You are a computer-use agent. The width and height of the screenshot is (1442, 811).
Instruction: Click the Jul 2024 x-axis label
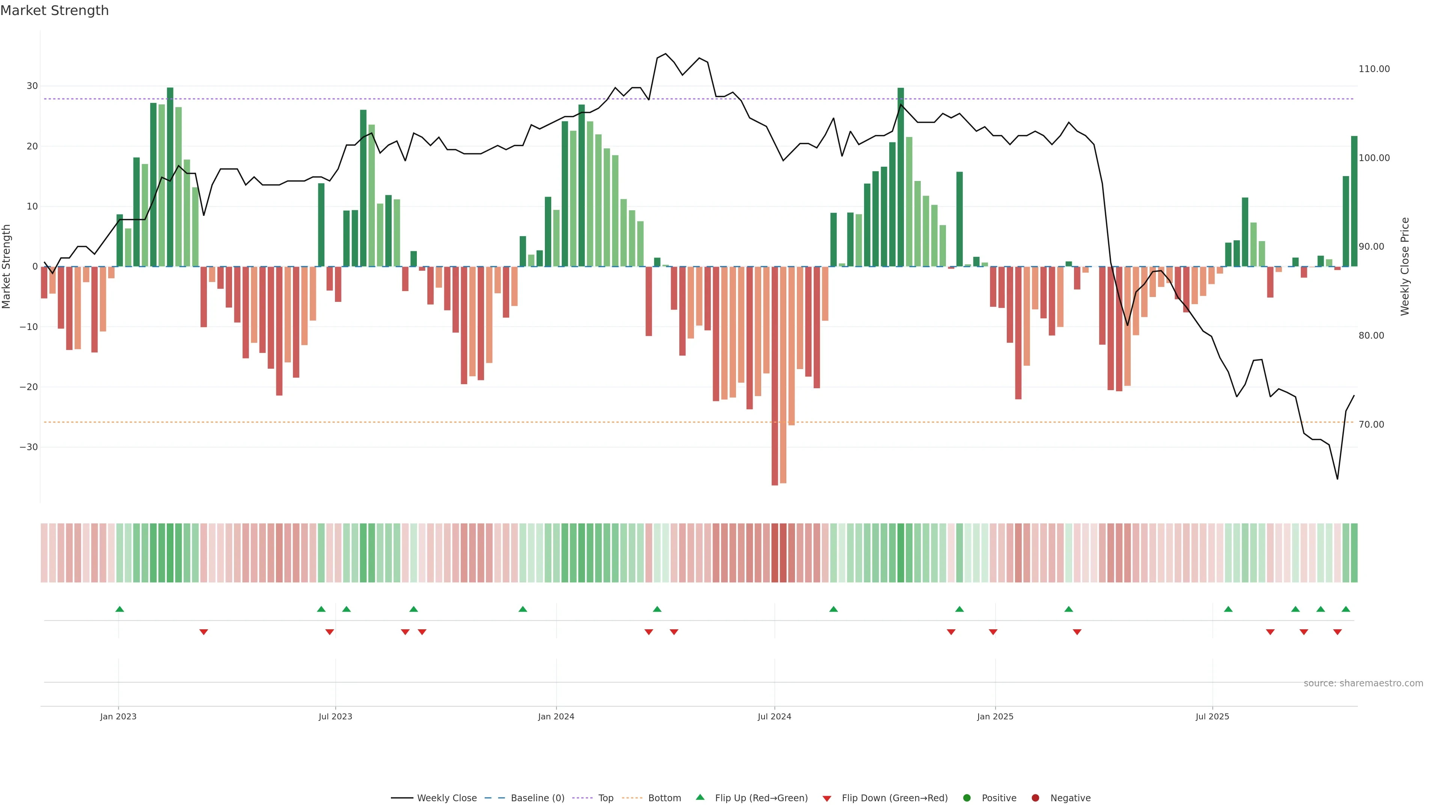pyautogui.click(x=774, y=716)
